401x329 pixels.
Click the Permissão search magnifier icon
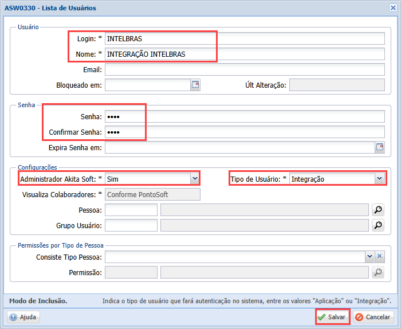[x=378, y=272]
